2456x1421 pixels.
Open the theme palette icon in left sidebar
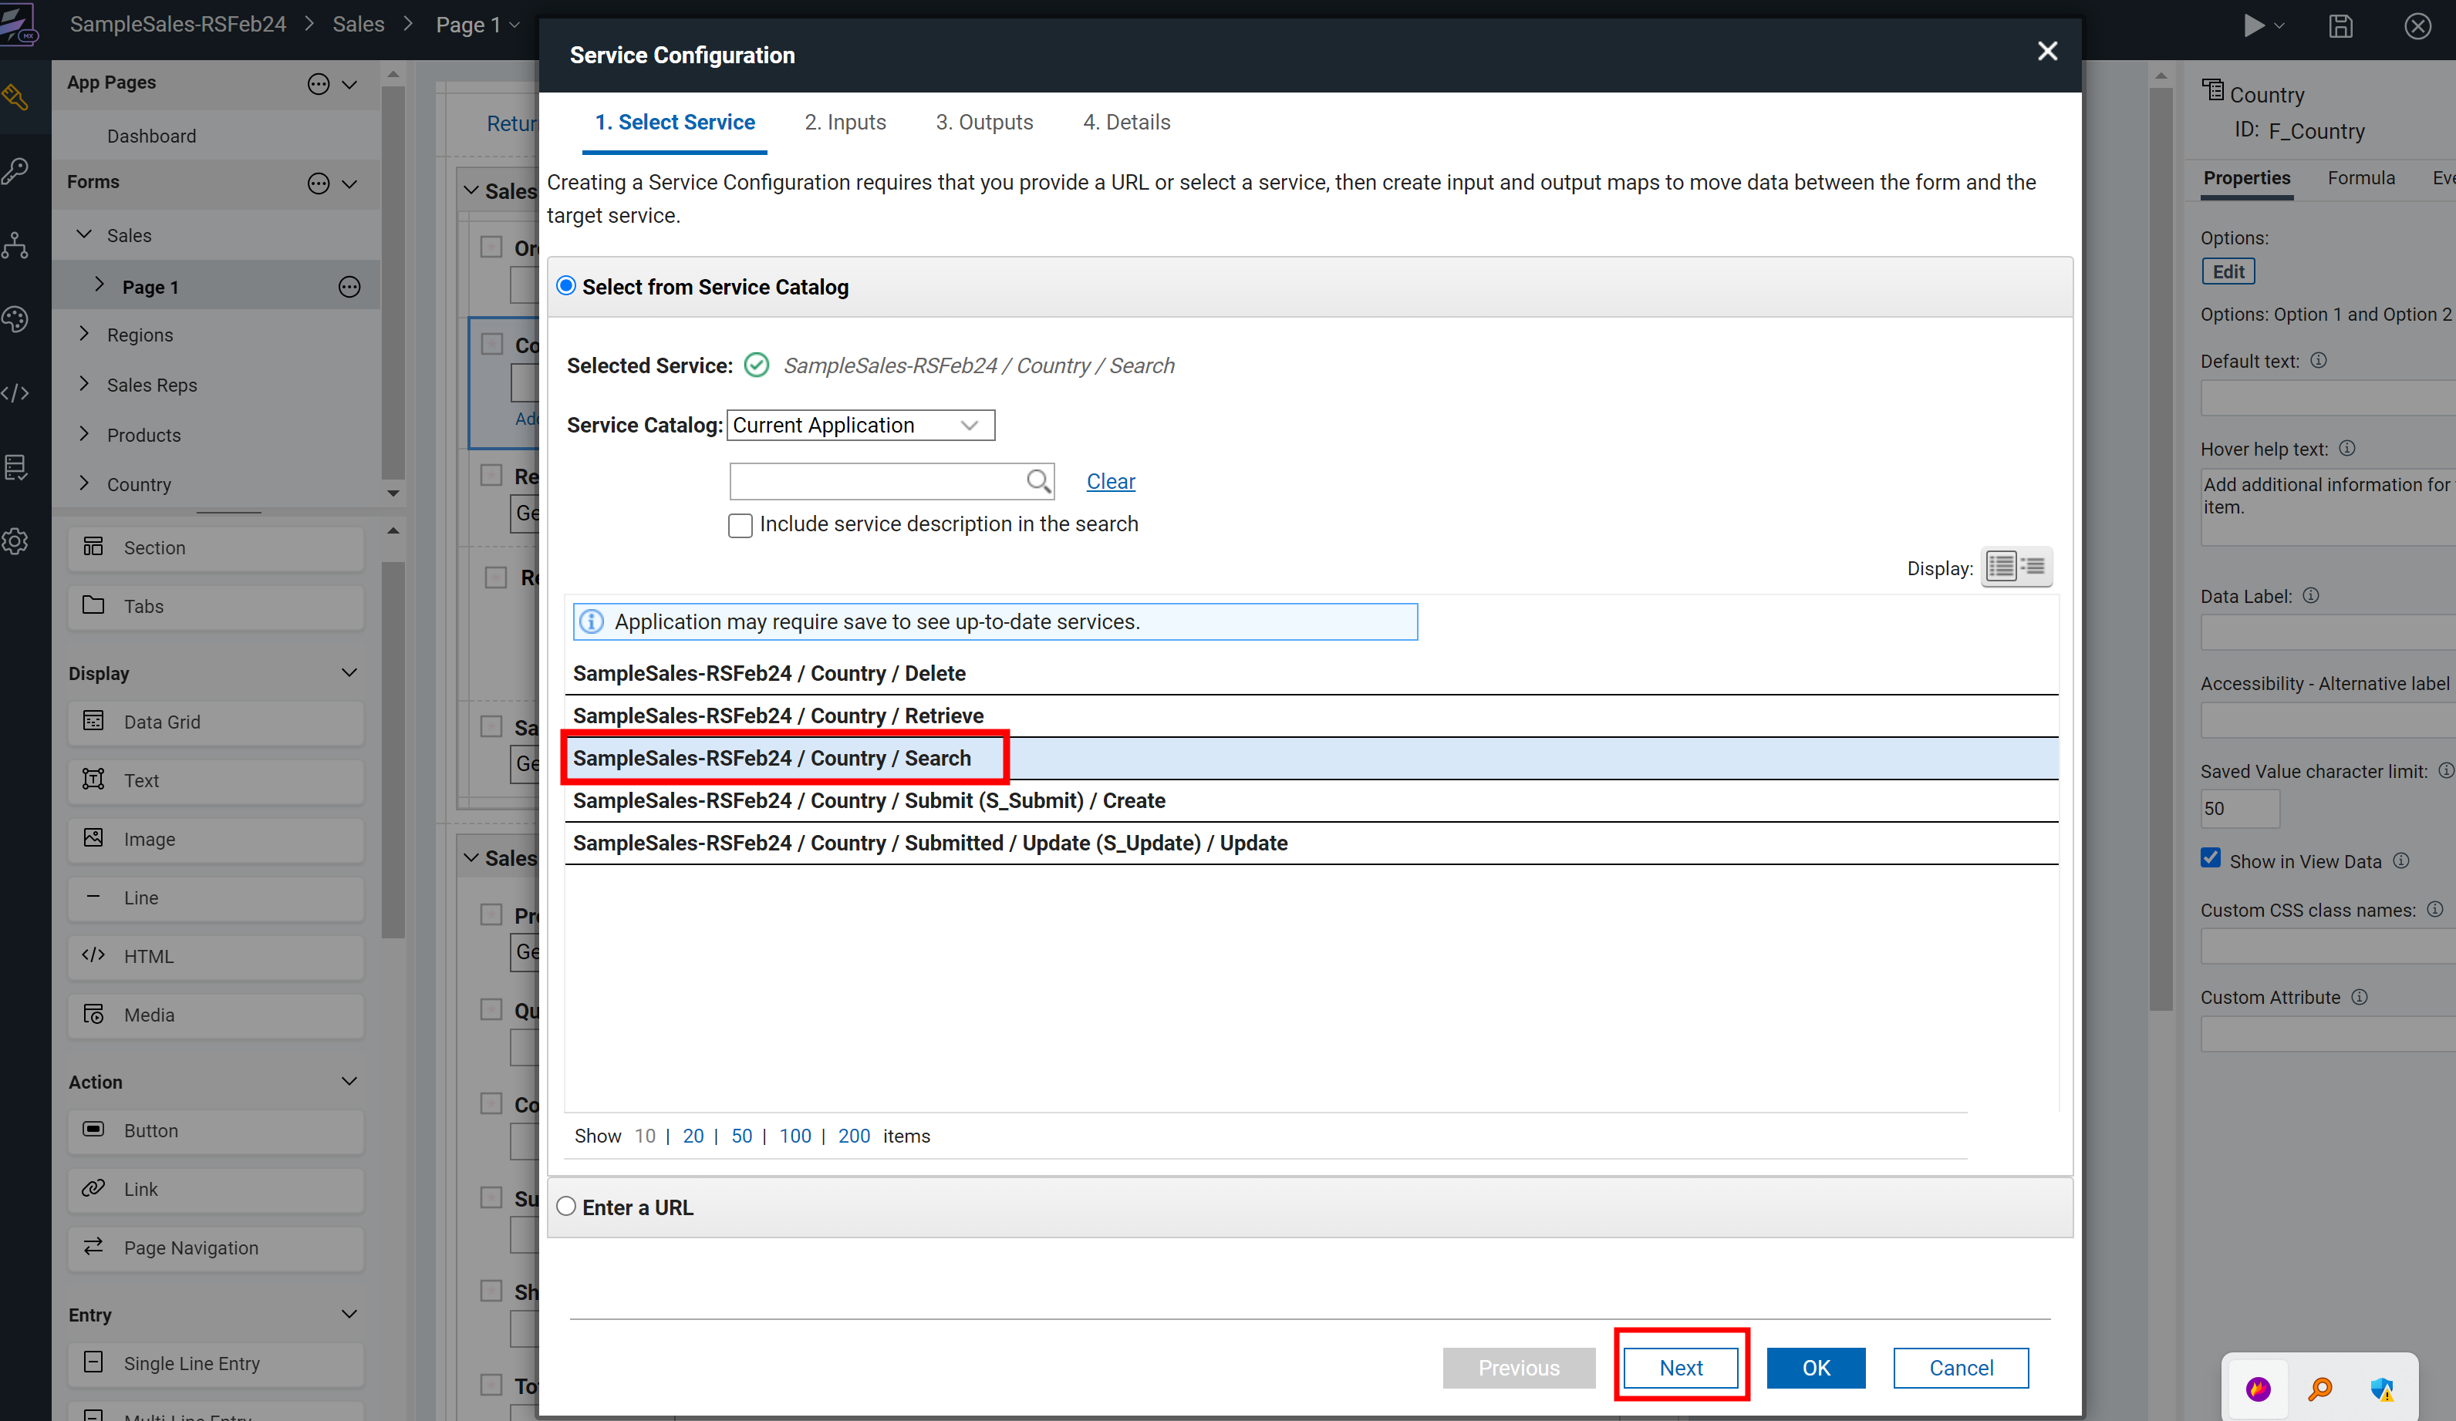(16, 319)
